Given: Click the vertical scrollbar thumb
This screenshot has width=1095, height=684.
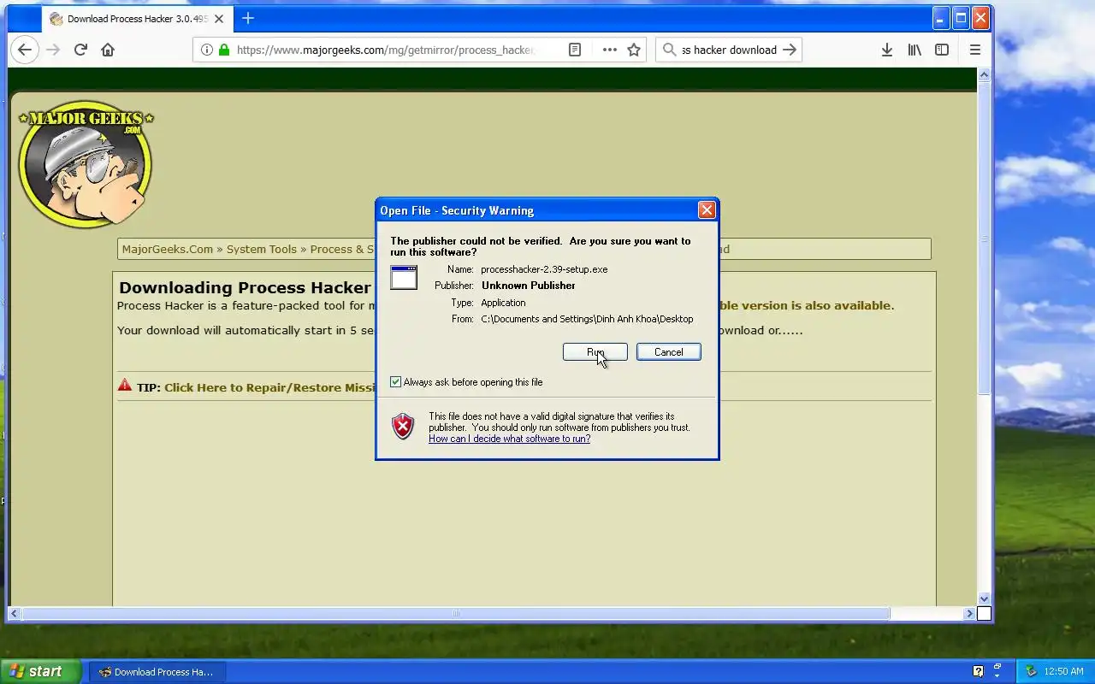Looking at the screenshot, I should pyautogui.click(x=984, y=238).
